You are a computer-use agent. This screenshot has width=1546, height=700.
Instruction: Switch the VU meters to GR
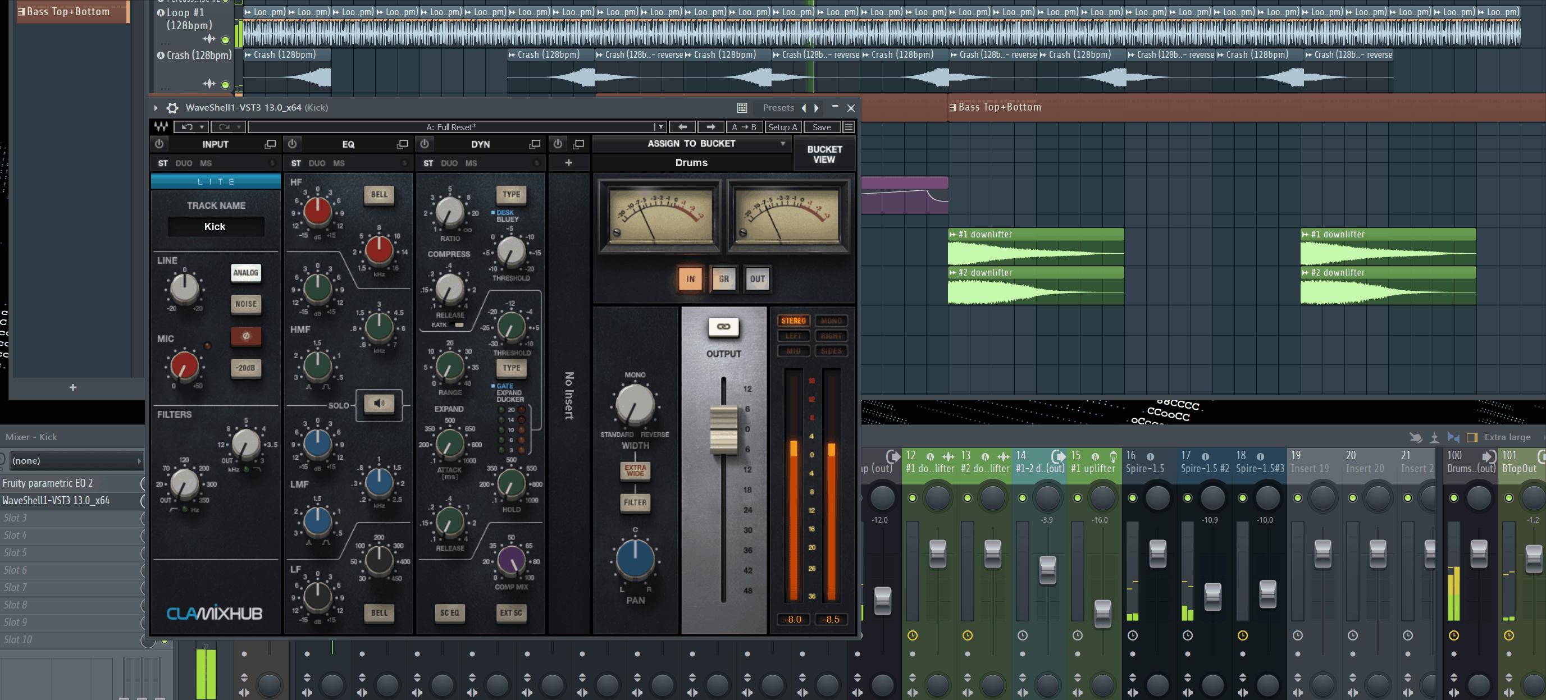point(724,279)
